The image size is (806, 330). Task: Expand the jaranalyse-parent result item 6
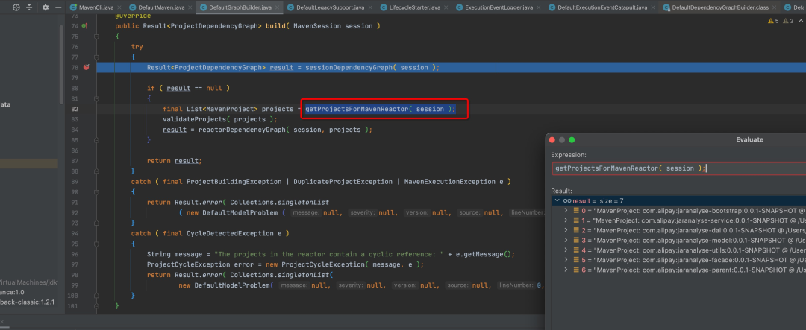(566, 270)
